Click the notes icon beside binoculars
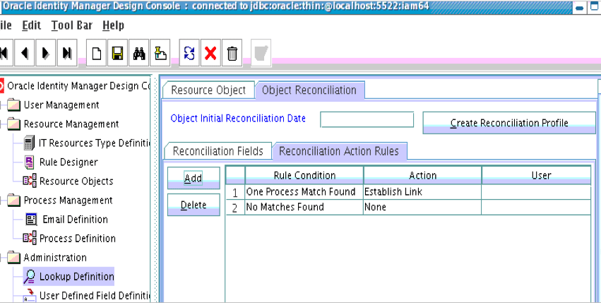This screenshot has height=303, width=601. (160, 53)
